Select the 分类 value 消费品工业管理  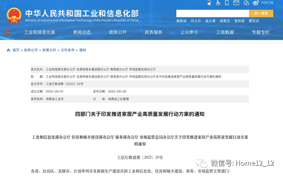click(x=118, y=99)
